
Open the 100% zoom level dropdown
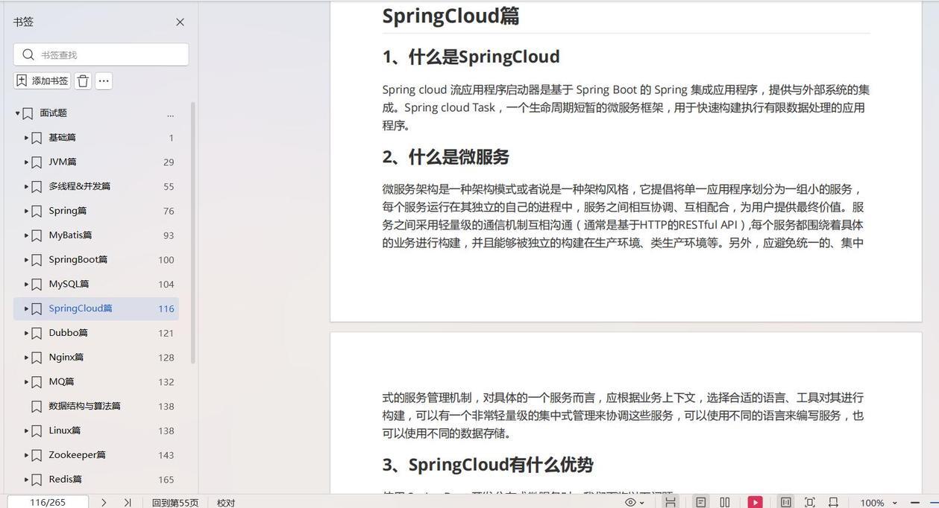click(879, 503)
